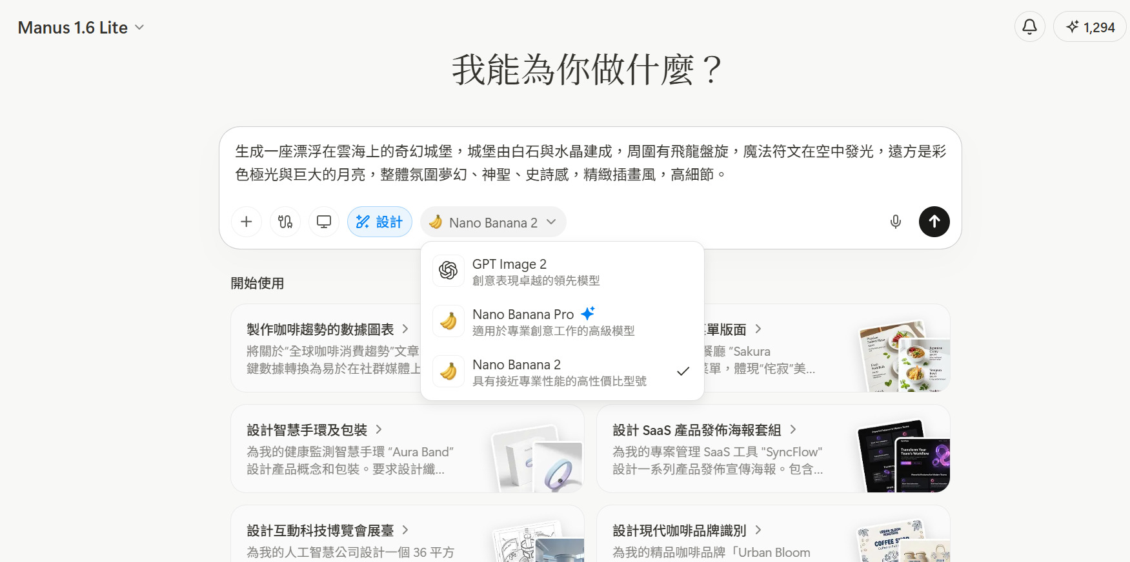Send the prompt with the arrow button
Viewport: 1130px width, 562px height.
coord(934,222)
